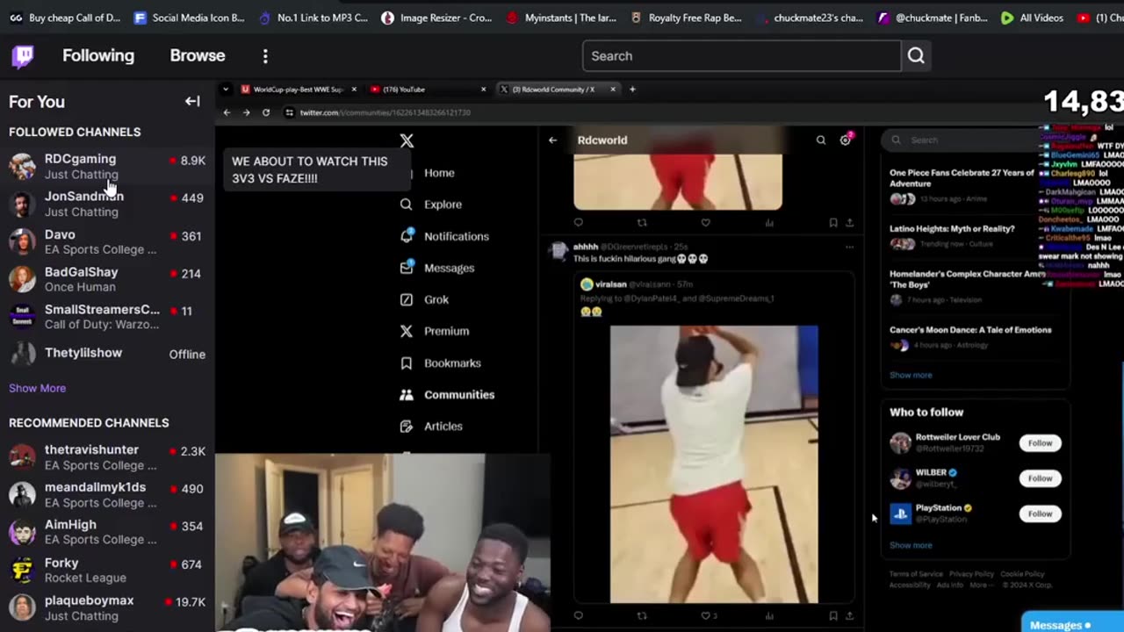
Task: Like the top post
Action: 705,223
